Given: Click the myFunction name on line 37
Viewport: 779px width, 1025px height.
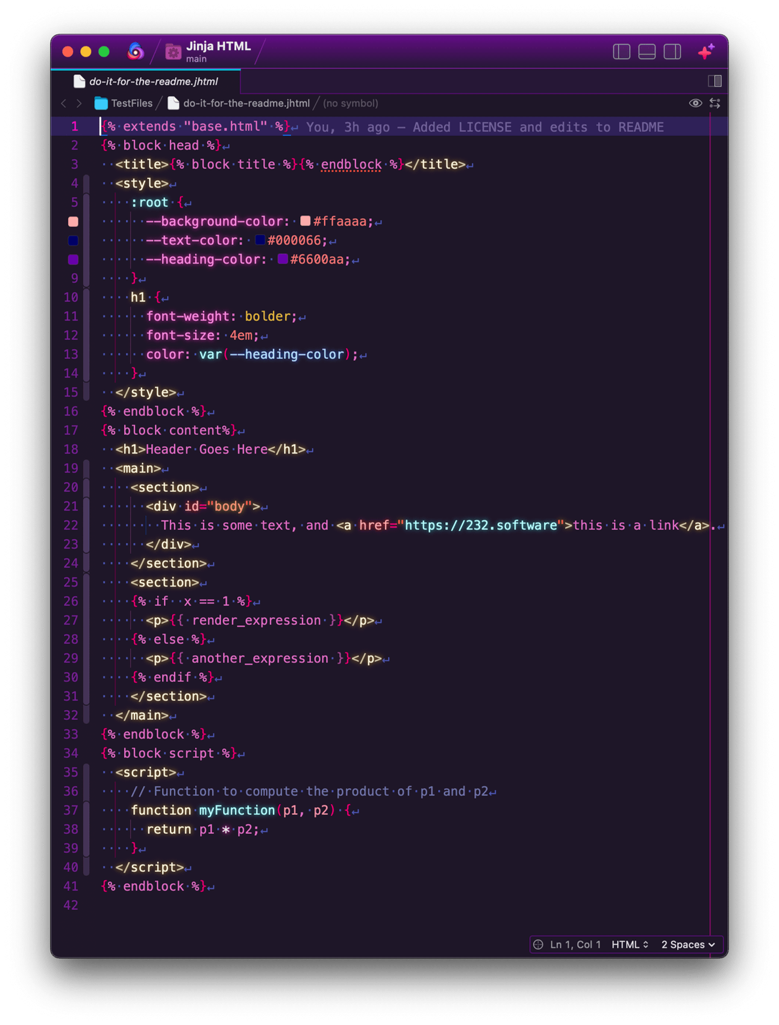Looking at the screenshot, I should 237,810.
